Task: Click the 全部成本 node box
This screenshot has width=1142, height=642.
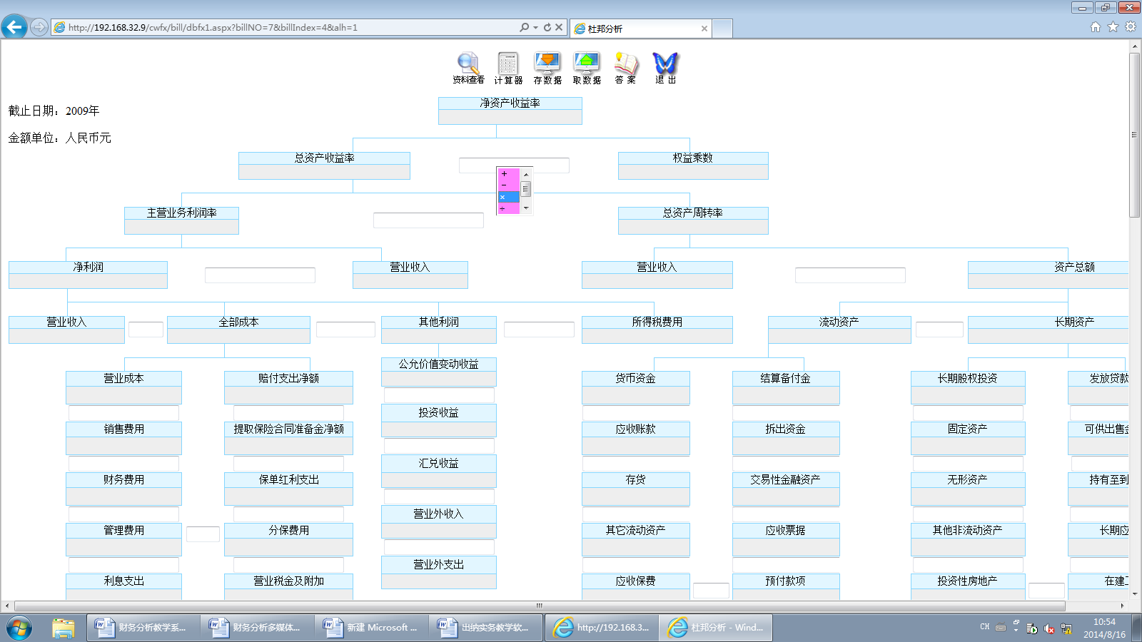Action: pyautogui.click(x=238, y=330)
